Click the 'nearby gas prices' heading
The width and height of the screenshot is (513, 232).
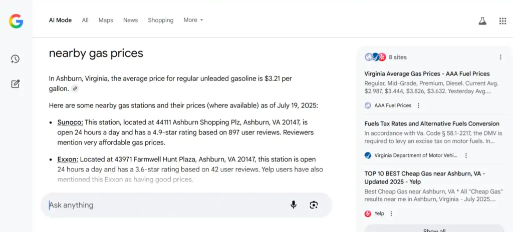coord(96,53)
